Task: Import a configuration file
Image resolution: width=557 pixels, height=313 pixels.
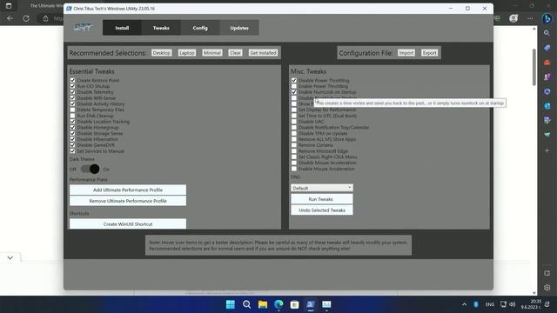Action: click(x=406, y=52)
